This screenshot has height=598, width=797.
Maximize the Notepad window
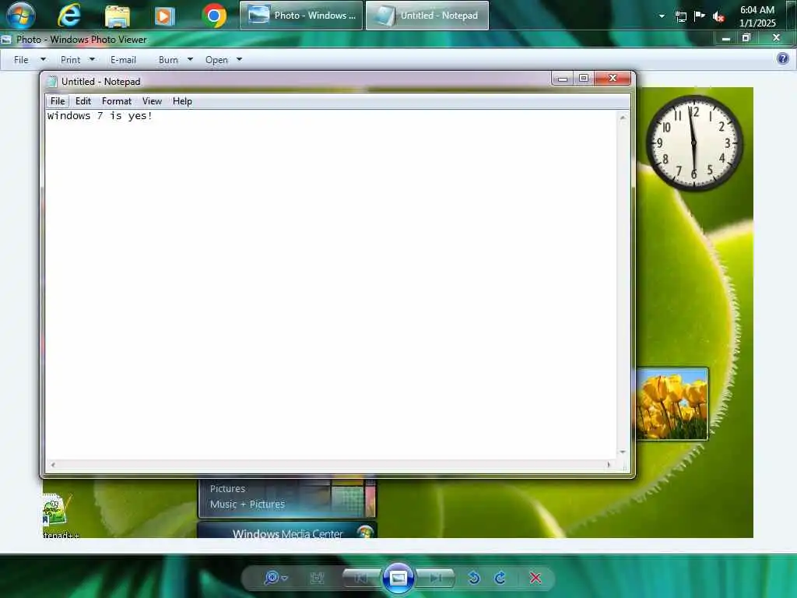click(x=584, y=79)
